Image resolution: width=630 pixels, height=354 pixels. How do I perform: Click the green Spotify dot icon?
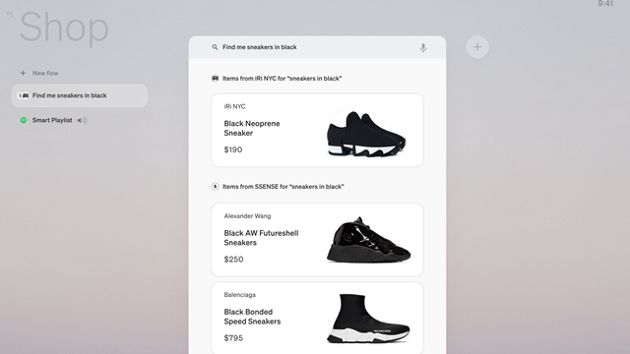coord(24,120)
